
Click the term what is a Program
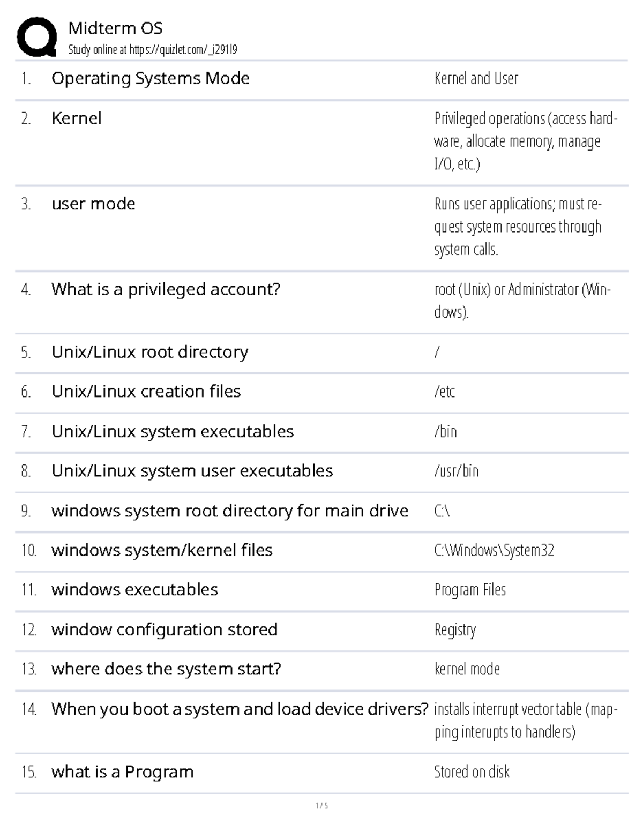tap(122, 772)
